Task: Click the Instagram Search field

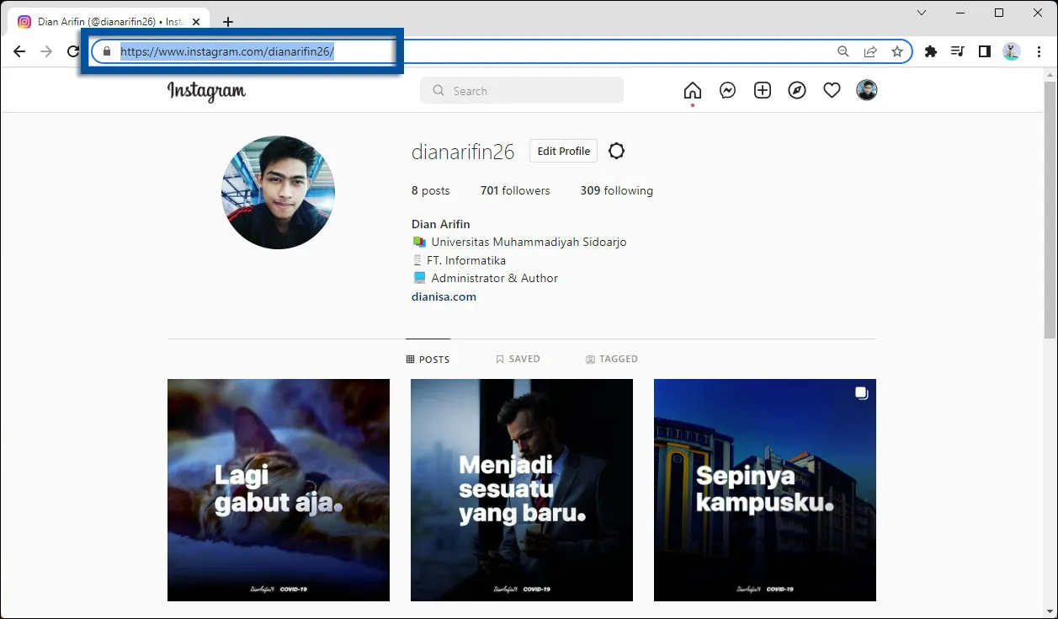Action: pos(522,90)
